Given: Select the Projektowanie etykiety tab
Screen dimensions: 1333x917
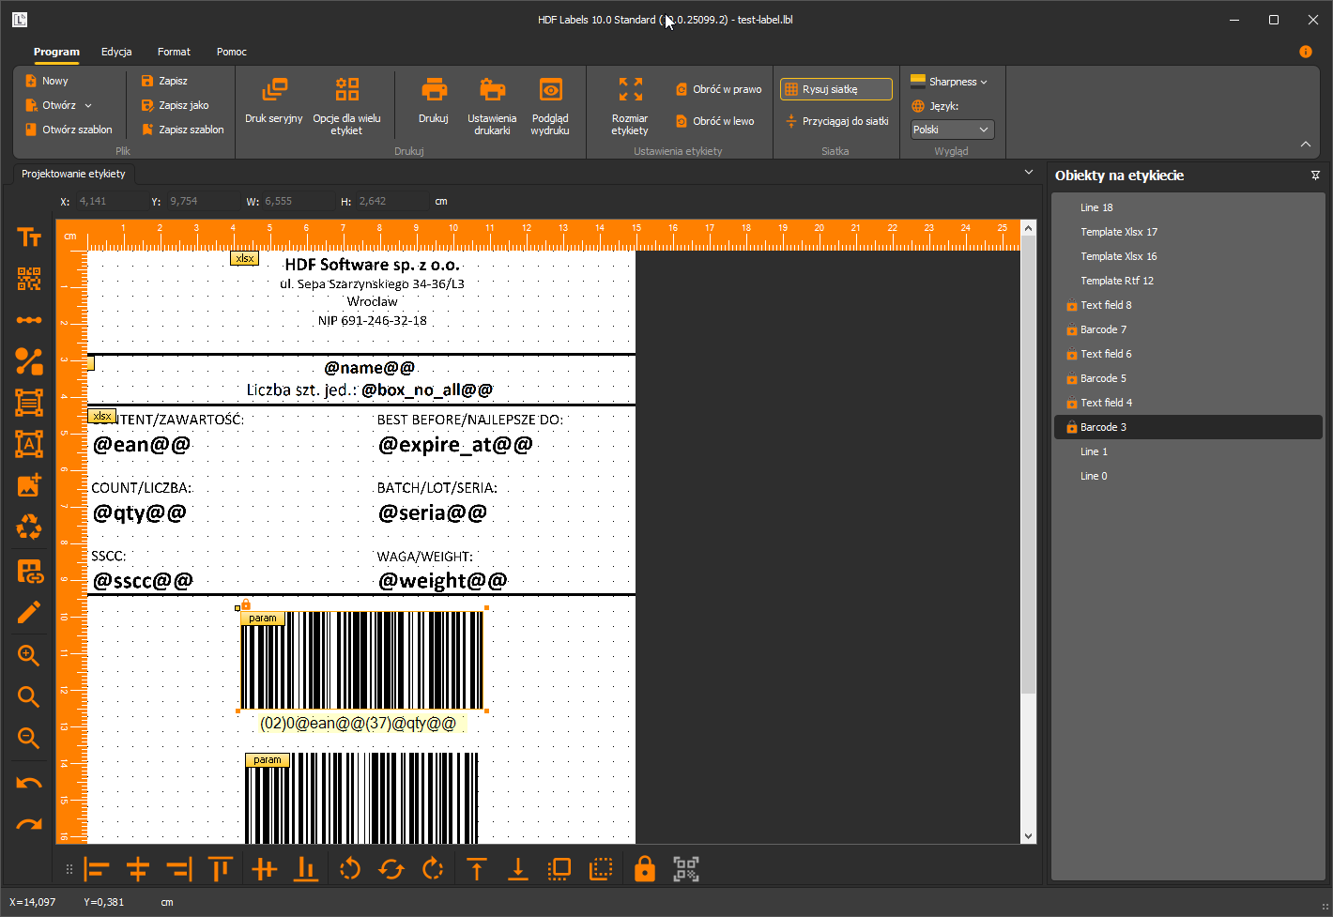Looking at the screenshot, I should (x=73, y=174).
